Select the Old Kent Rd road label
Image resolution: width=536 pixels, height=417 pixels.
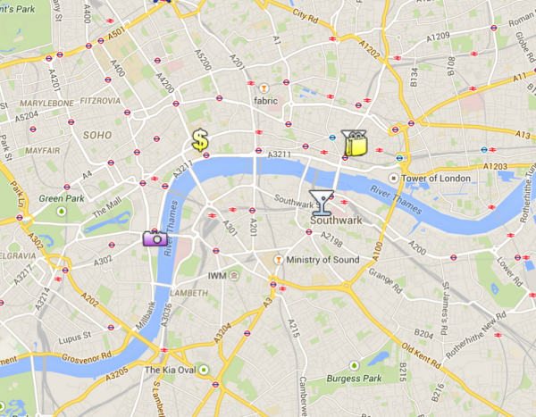(421, 355)
